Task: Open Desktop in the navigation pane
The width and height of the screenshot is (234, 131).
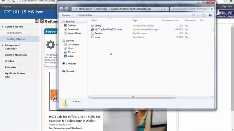Action: 72,25
